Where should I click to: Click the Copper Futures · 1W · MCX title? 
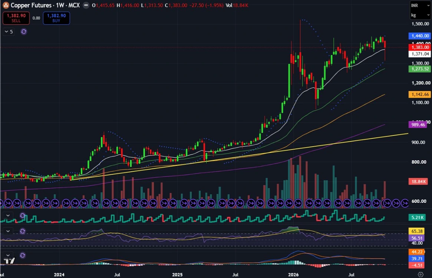pos(45,5)
